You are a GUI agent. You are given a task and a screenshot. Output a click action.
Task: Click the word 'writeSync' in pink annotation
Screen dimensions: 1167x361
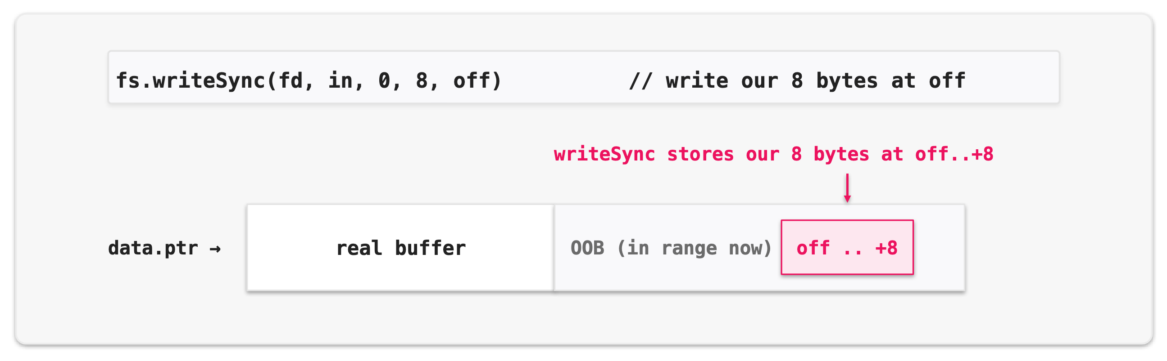coord(604,154)
